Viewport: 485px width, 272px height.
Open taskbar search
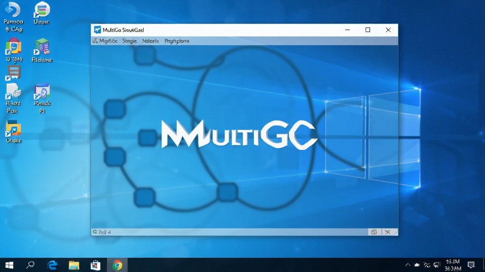point(31,265)
